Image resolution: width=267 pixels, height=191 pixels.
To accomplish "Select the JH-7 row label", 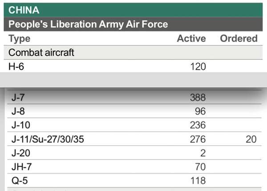I will point(22,167).
